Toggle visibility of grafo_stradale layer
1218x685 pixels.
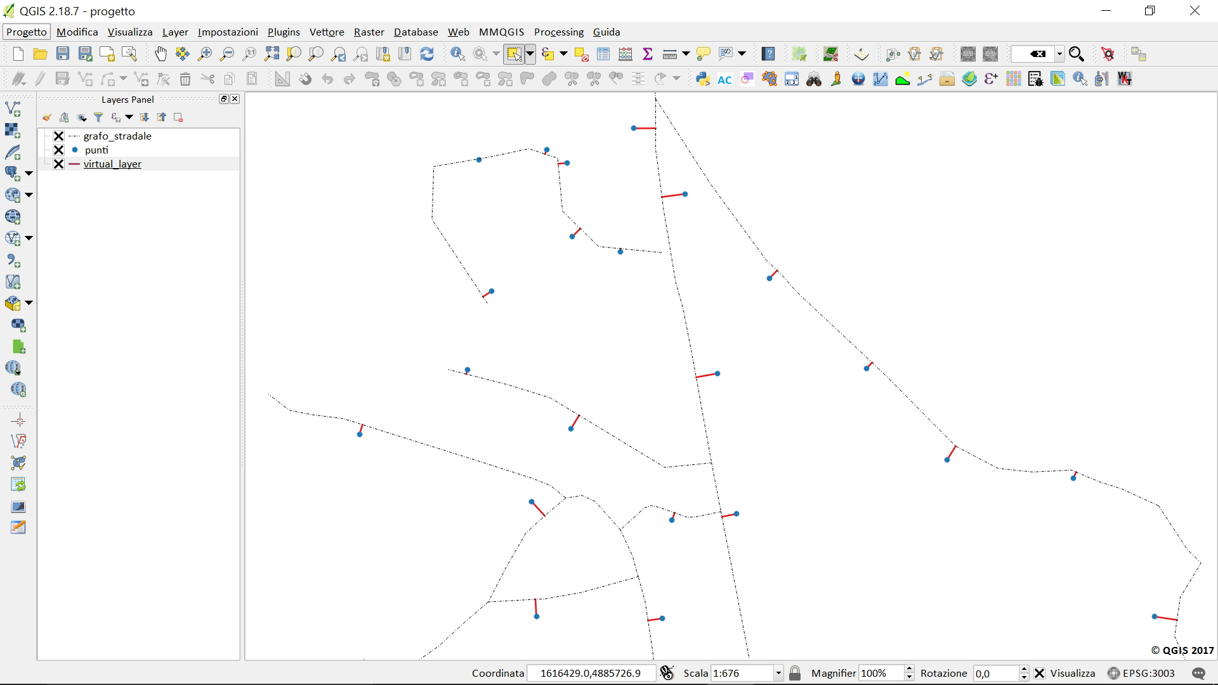(x=58, y=136)
